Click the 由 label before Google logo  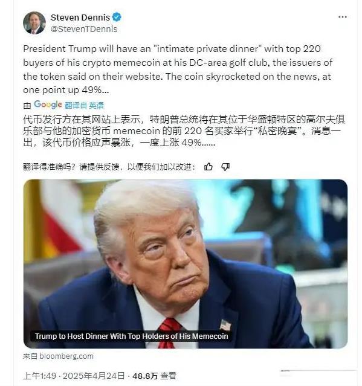[27, 106]
